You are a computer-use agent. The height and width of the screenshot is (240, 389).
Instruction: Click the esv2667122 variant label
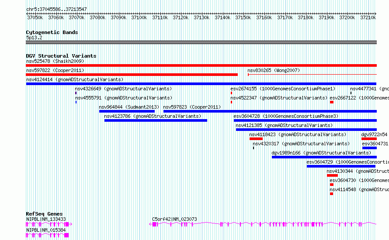(359, 98)
